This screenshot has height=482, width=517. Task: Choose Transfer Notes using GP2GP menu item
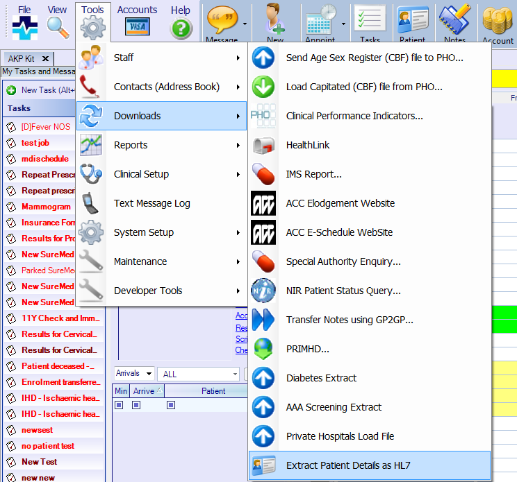point(349,320)
